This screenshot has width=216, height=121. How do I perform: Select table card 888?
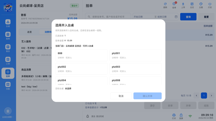(x=81, y=55)
